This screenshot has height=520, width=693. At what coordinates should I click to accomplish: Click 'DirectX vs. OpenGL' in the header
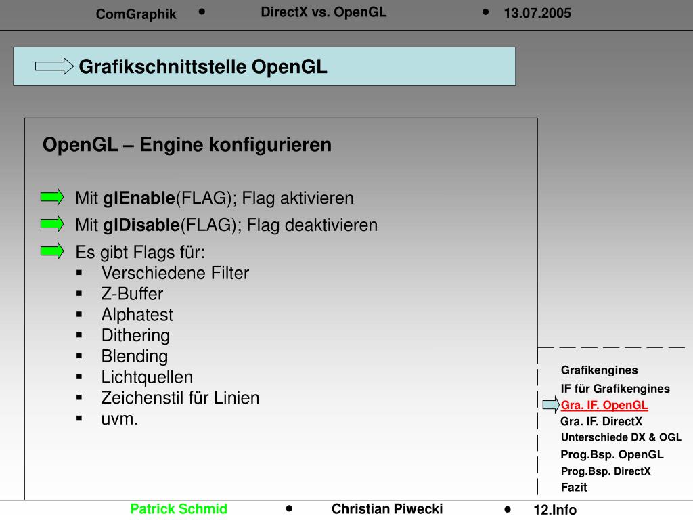coord(323,12)
